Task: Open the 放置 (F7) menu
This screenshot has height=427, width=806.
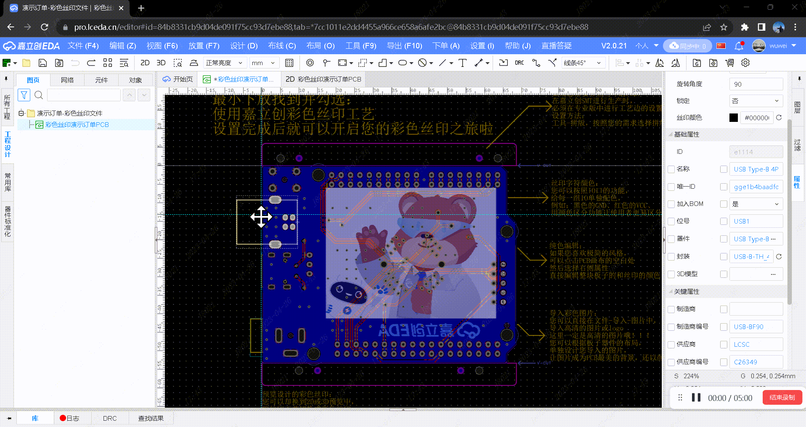Action: click(x=204, y=45)
